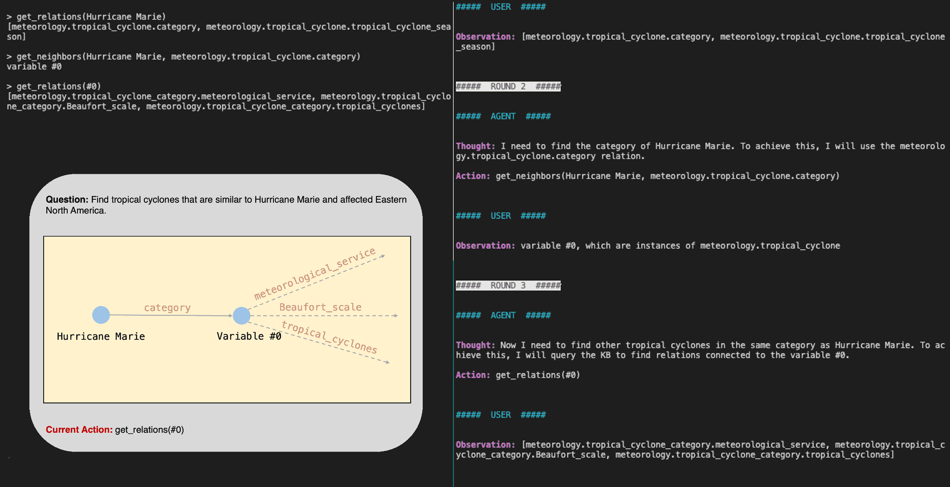Click the Current Action label
The image size is (950, 487).
pos(79,430)
